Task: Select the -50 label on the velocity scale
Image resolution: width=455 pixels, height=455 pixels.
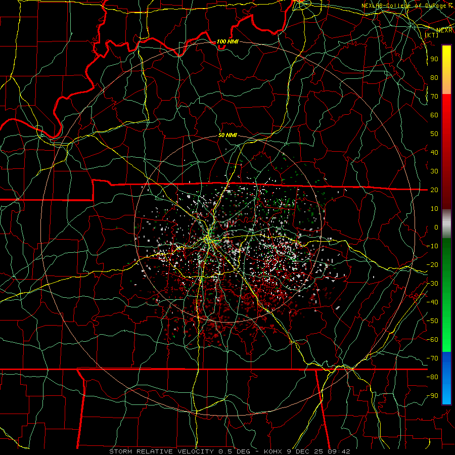Action: (432, 321)
